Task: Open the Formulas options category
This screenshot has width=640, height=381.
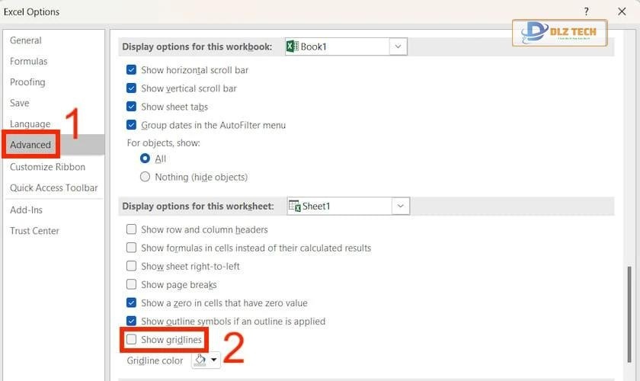Action: (28, 61)
